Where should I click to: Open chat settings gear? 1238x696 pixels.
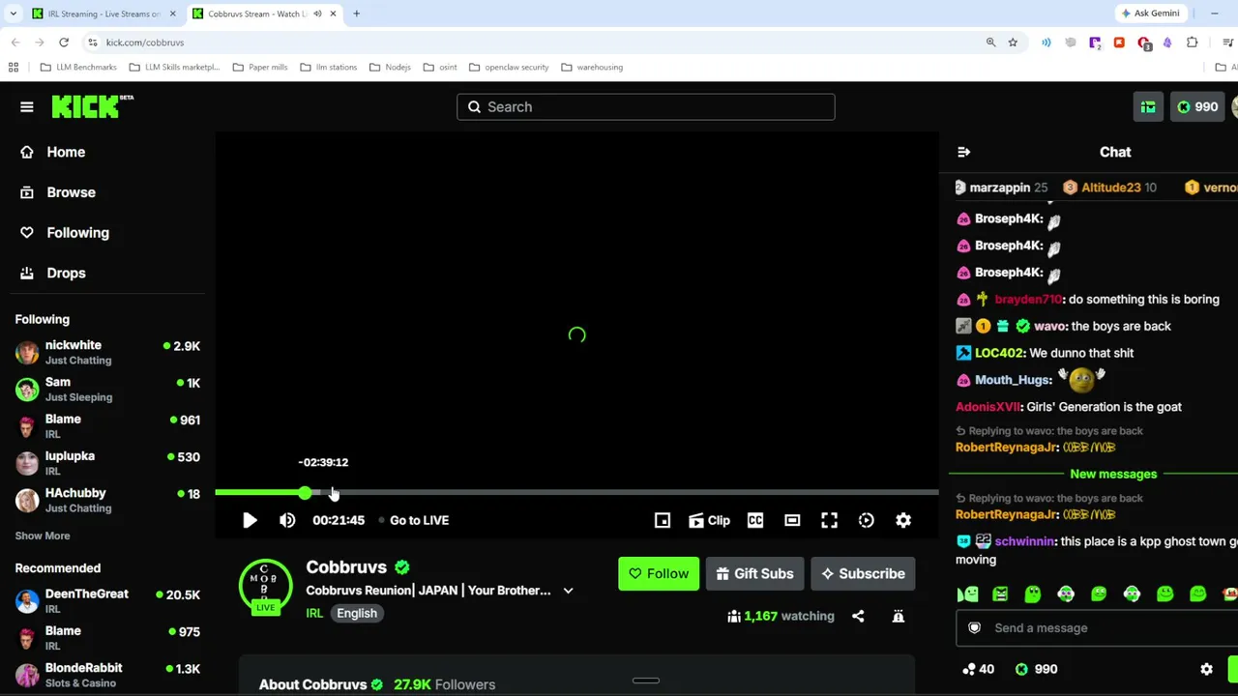[1206, 669]
